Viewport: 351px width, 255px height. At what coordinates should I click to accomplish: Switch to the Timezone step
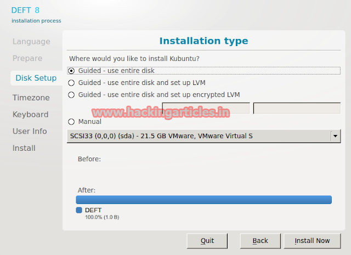coord(31,98)
